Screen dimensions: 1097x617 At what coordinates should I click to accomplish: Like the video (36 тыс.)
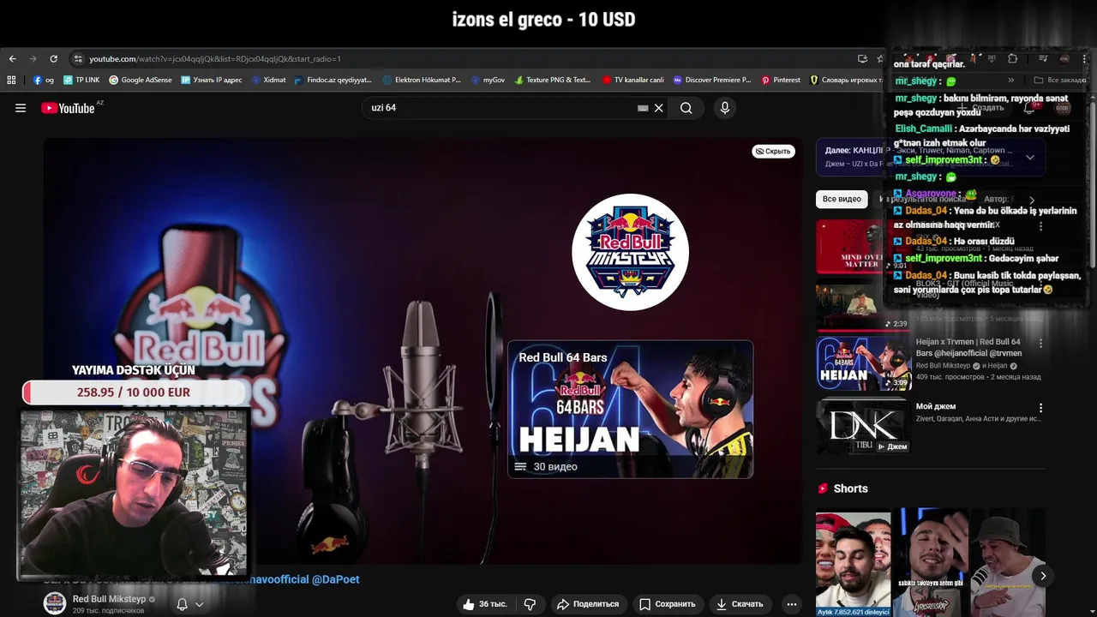[x=485, y=604]
